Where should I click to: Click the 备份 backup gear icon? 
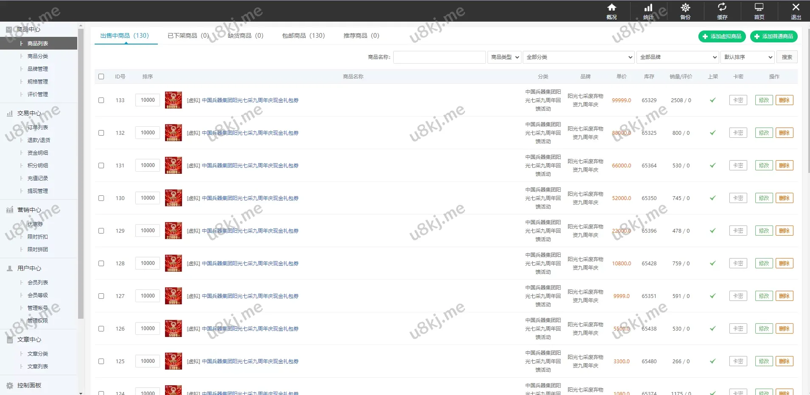685,8
